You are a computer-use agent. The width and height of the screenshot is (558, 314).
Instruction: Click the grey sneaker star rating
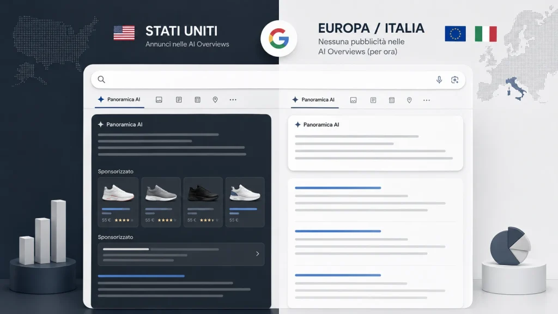pos(167,220)
